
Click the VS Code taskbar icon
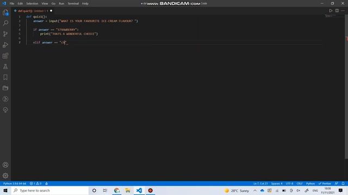pos(139,190)
